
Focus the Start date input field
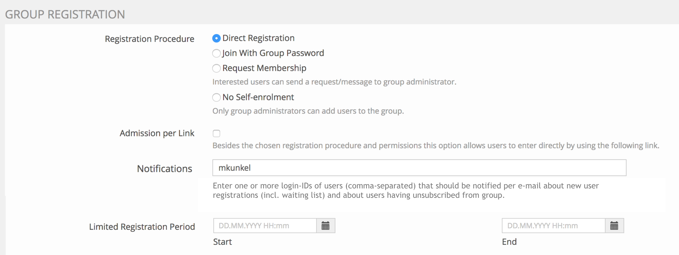(265, 226)
